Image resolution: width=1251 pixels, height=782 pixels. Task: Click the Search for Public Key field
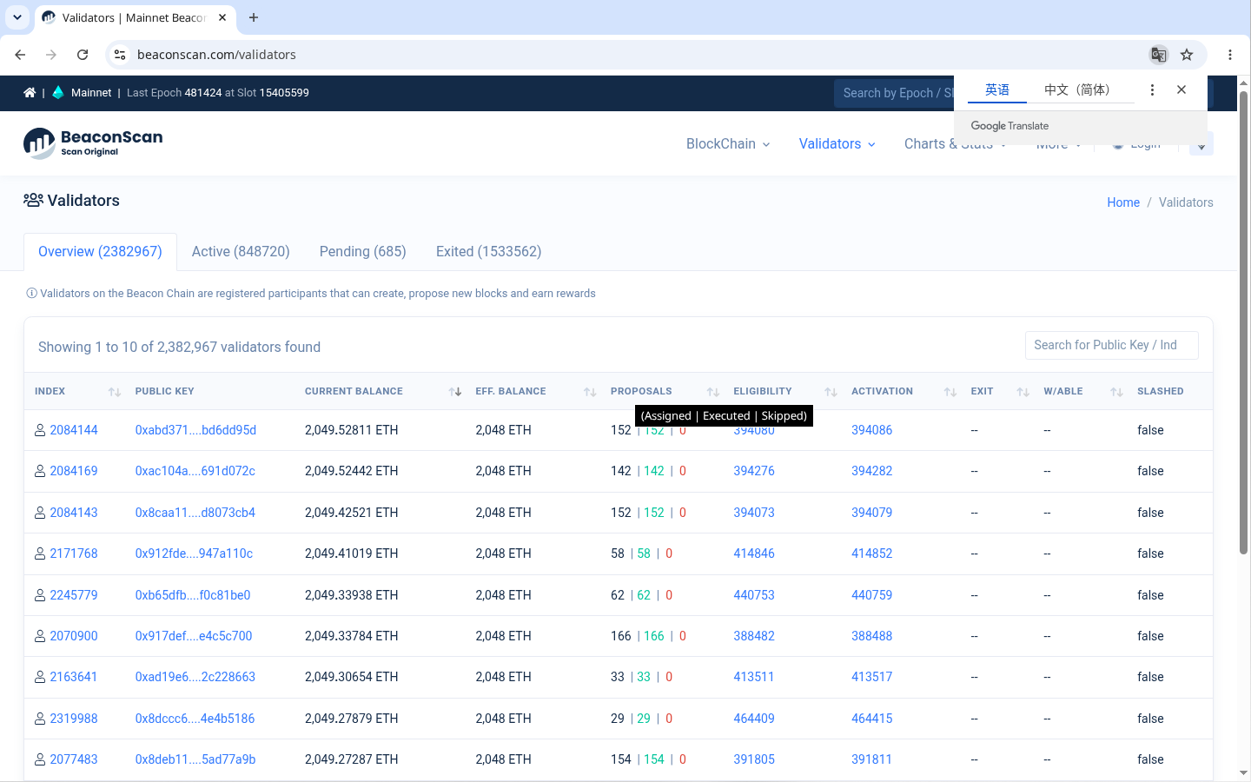coord(1112,345)
